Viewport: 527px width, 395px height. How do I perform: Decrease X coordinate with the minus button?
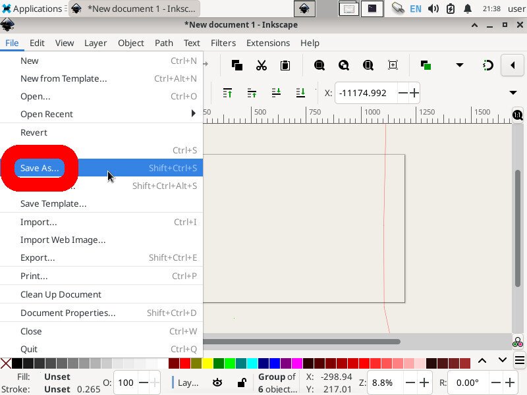(402, 93)
